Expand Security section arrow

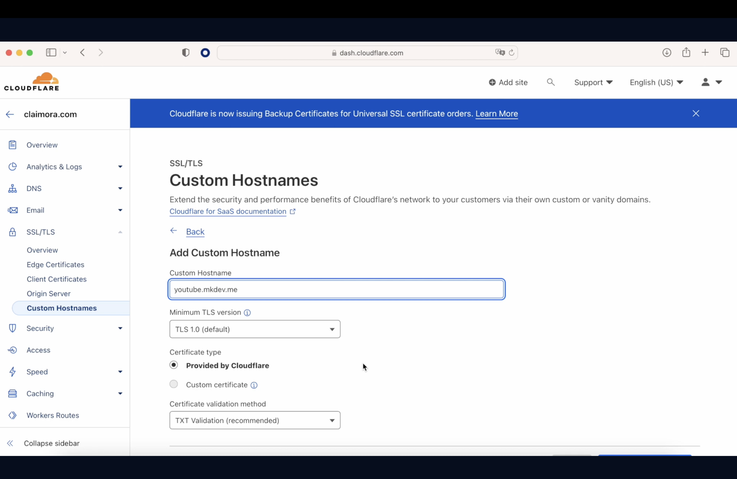tap(120, 328)
